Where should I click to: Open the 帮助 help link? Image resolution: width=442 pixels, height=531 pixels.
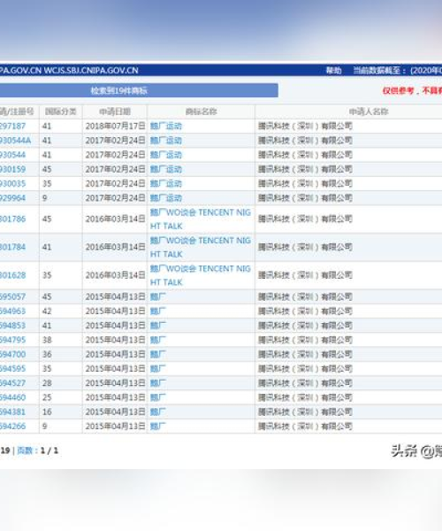tap(333, 71)
